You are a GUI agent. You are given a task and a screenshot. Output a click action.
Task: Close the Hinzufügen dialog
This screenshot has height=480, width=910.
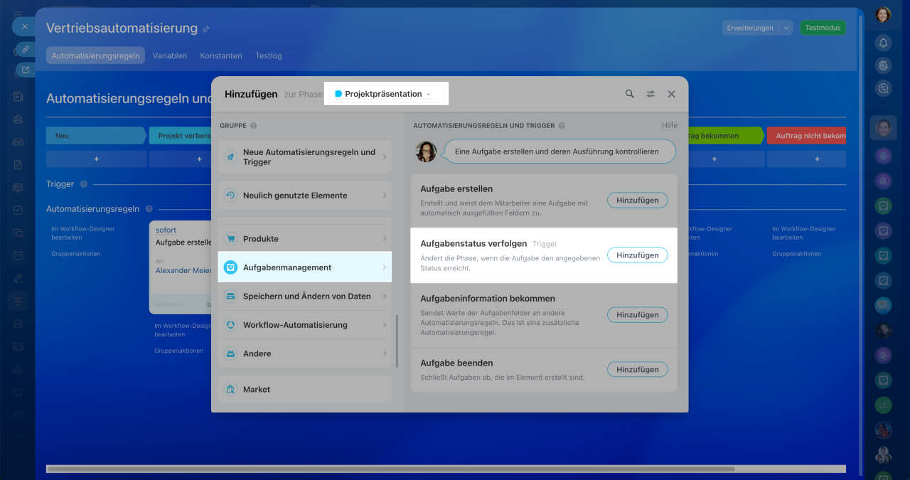672,94
